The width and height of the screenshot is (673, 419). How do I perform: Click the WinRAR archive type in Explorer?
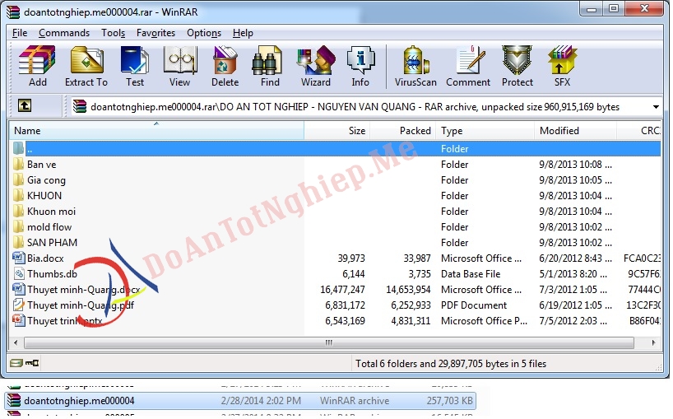point(355,401)
